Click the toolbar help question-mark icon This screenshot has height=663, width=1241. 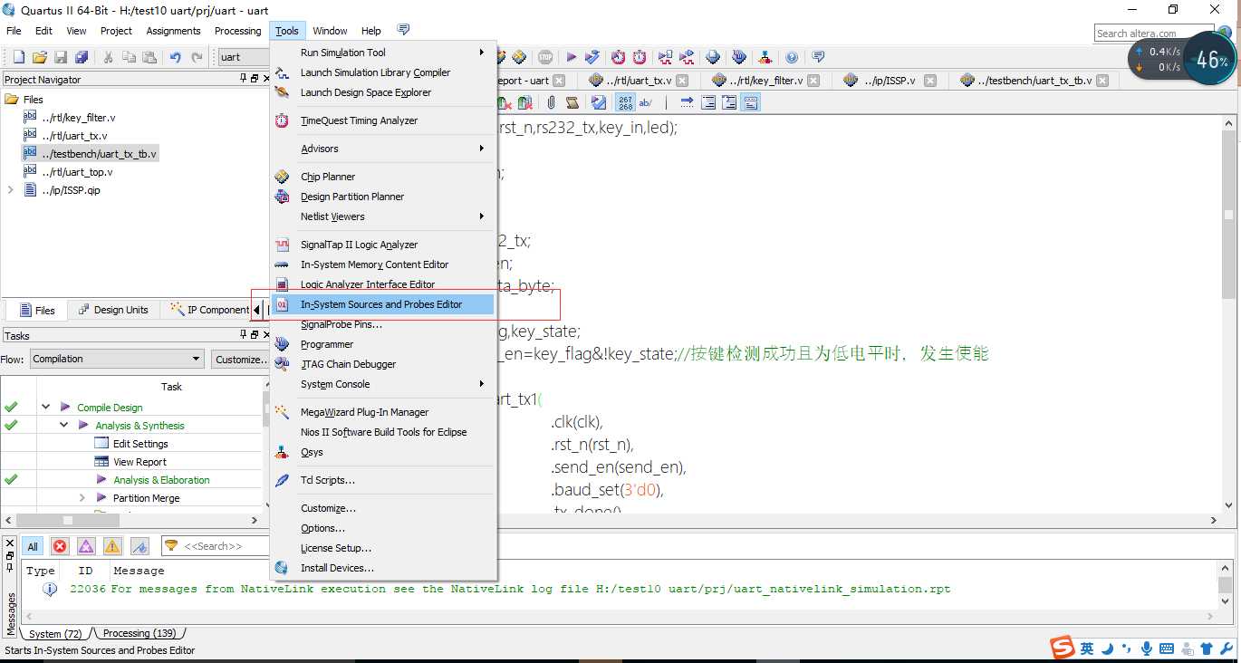792,57
